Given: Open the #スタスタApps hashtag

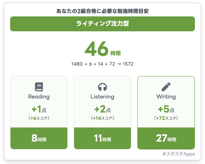Looking at the screenshot, I should coord(178,154).
